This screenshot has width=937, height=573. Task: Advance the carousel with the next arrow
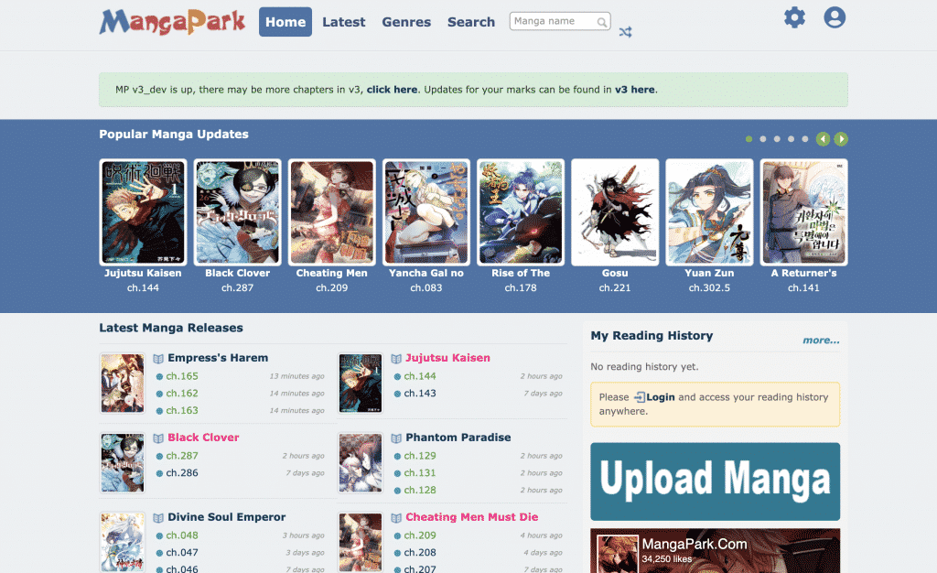pyautogui.click(x=841, y=139)
